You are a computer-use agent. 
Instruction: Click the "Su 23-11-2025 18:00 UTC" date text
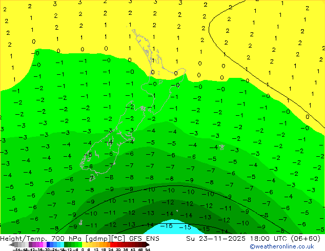(236, 238)
